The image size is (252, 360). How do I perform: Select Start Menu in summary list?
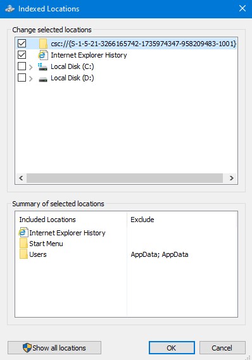pos(46,244)
